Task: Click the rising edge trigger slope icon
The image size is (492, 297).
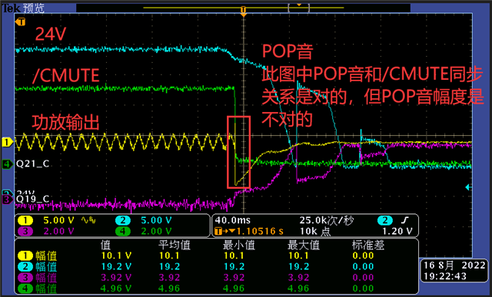Action: (405, 220)
